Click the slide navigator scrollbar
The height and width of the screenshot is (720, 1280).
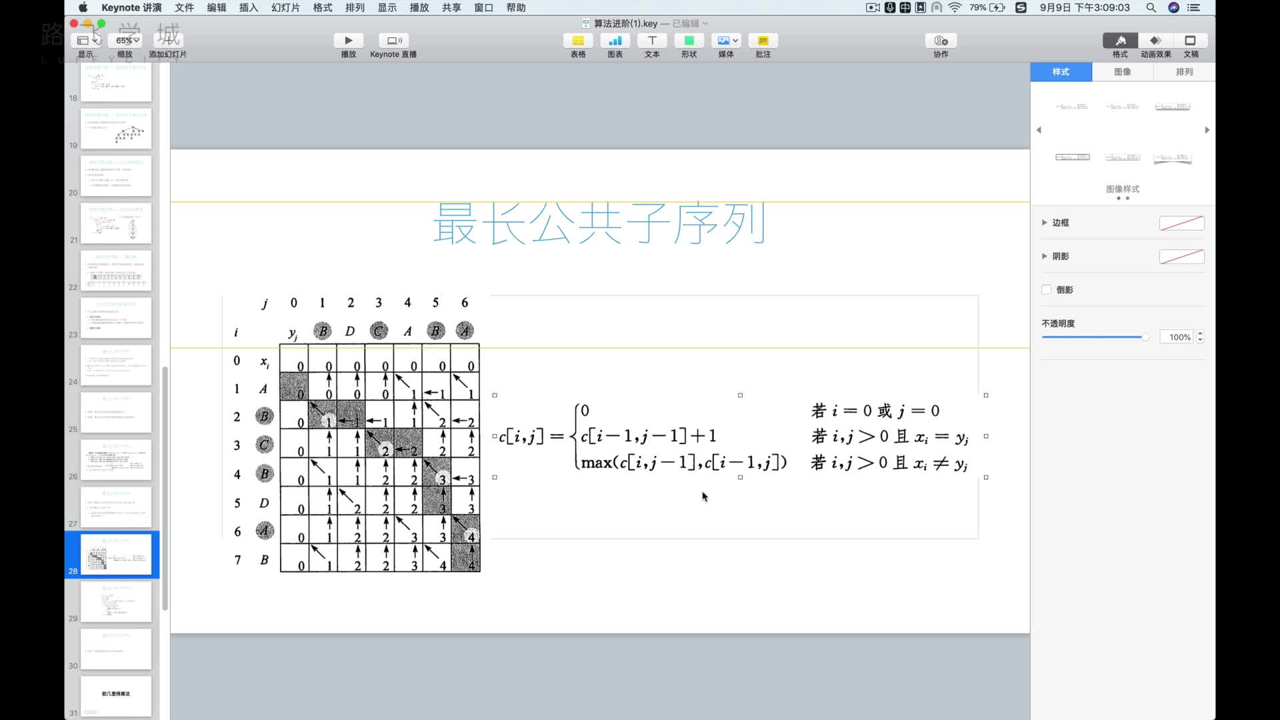pyautogui.click(x=165, y=488)
